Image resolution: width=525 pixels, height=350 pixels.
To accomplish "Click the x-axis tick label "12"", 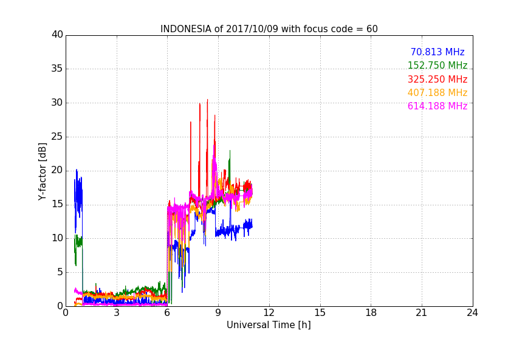I will [x=269, y=313].
